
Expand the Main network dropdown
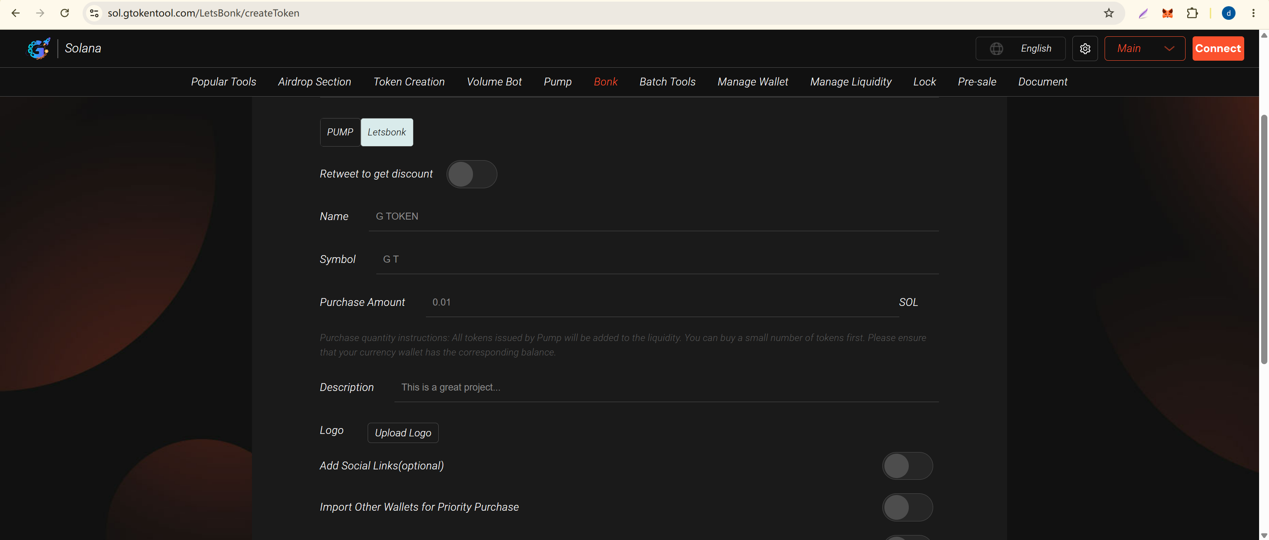[x=1144, y=49]
